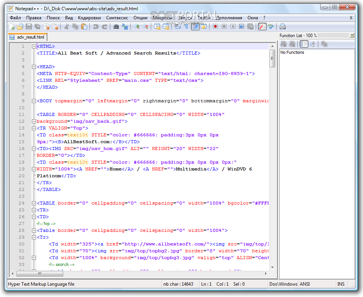Start macro recording with the red dot
363x297 pixels.
click(215, 27)
